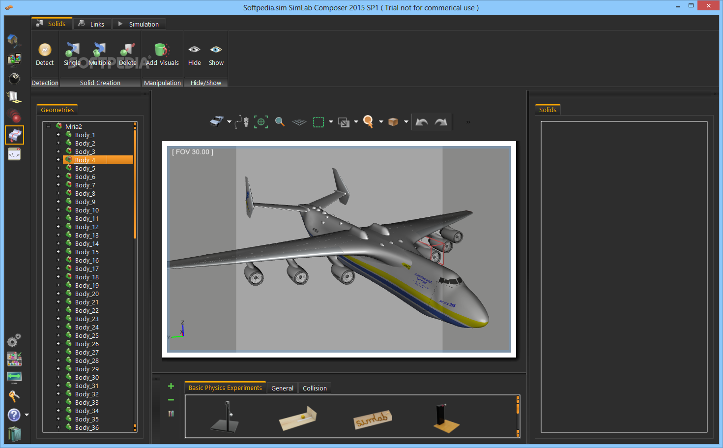
Task: Open dropdown arrow beside help icon
Action: click(27, 415)
